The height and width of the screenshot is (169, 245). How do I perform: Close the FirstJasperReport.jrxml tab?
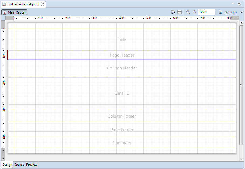click(x=42, y=4)
